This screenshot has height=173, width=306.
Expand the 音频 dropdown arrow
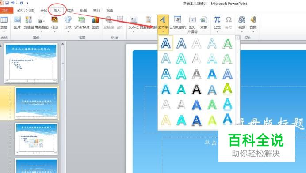(253, 32)
